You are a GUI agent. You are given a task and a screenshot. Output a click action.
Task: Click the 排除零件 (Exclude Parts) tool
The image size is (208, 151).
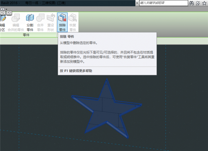(62, 22)
